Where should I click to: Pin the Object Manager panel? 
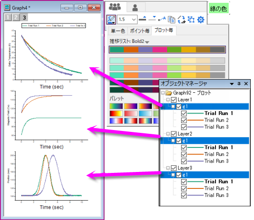pos(239,84)
